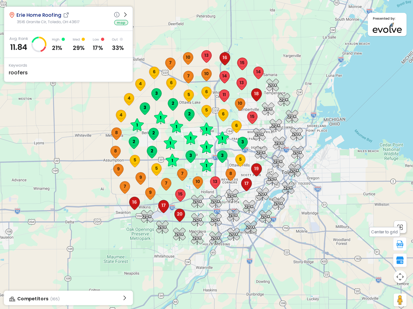Click the average rank donut chart
This screenshot has height=309, width=413.
[x=39, y=44]
